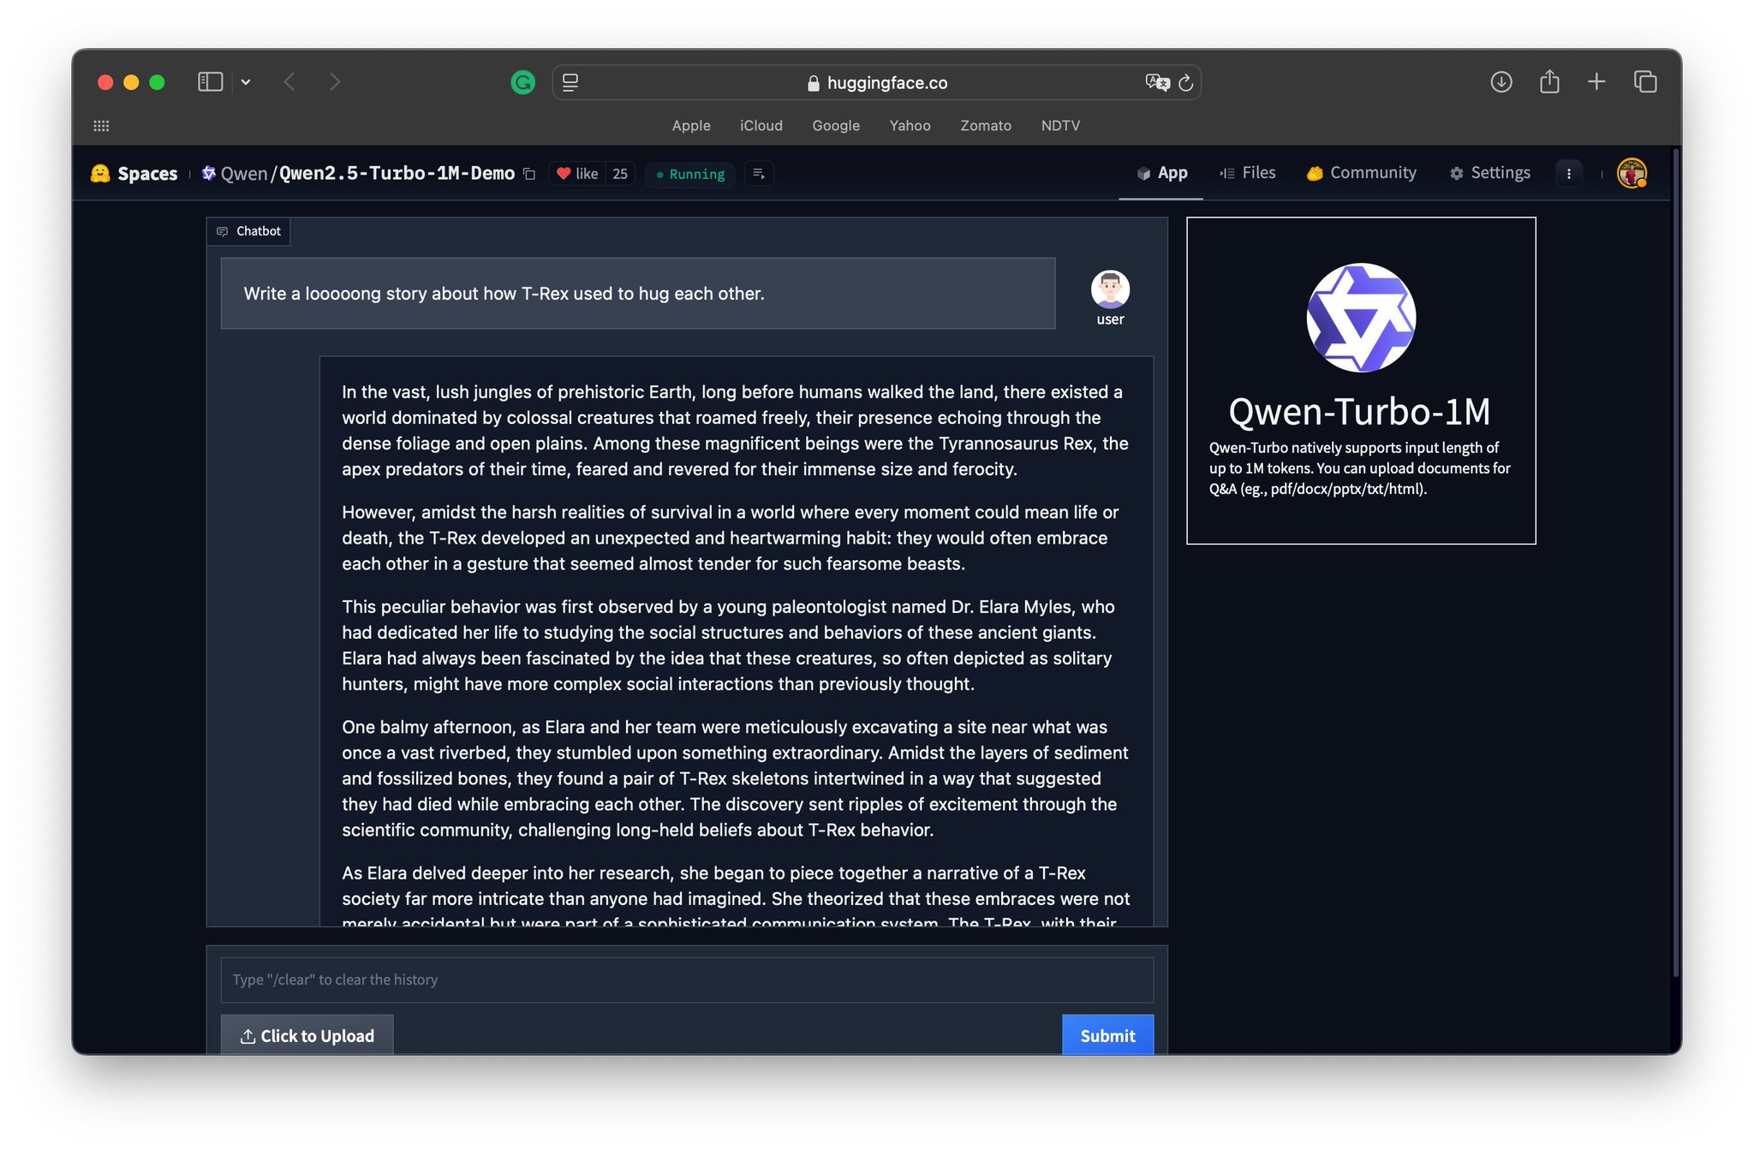
Task: Click the user avatar in the chat
Action: tap(1110, 289)
